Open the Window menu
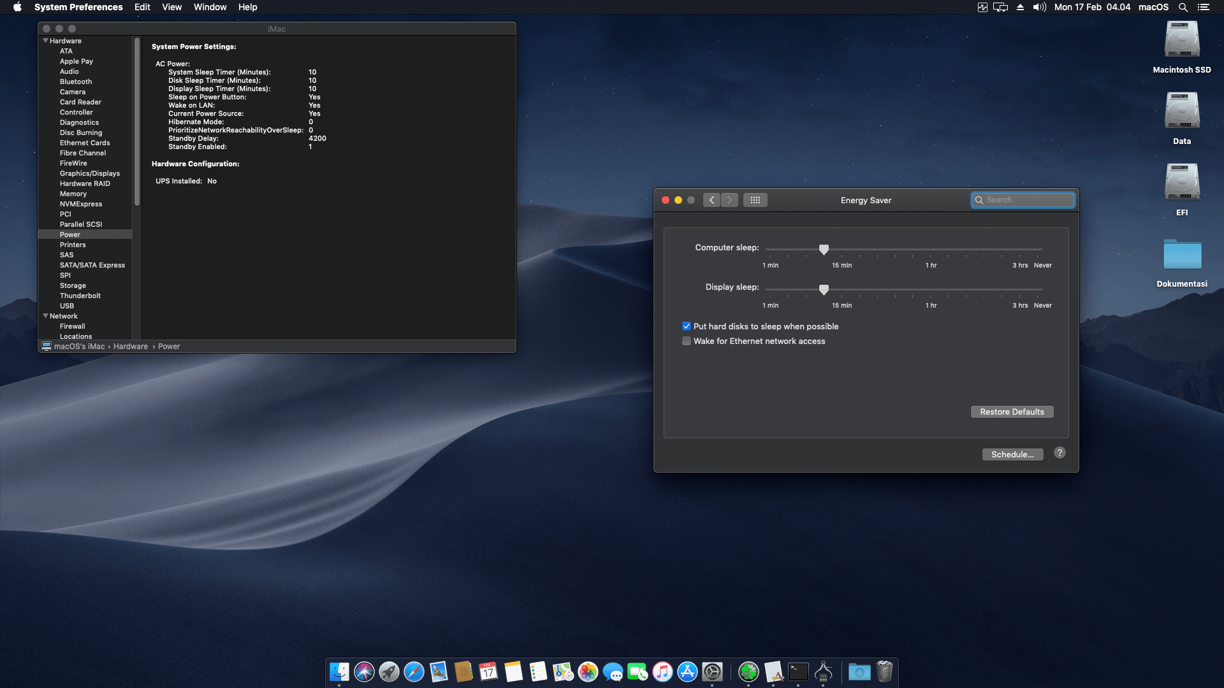Screen dimensions: 1224x688 tap(210, 7)
